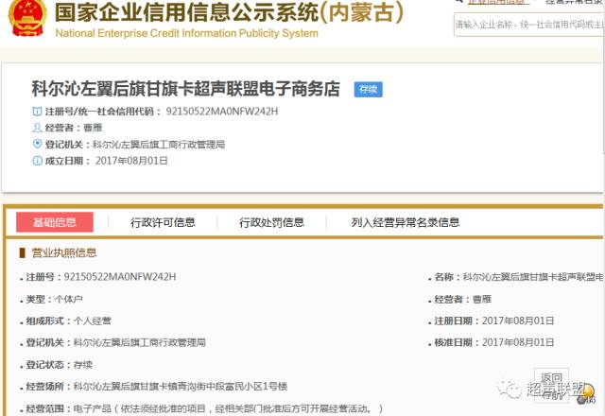The height and width of the screenshot is (416, 605).
Task: Open the 列入经营异常名录信息 tab
Action: pos(406,222)
